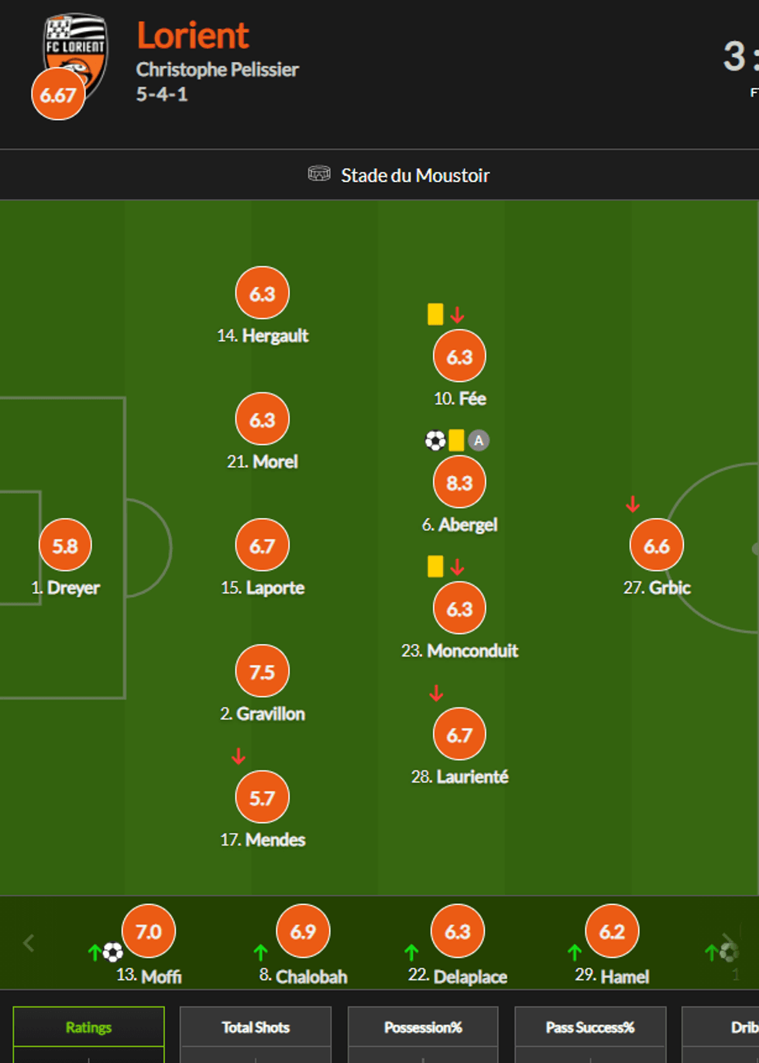Click the yellow card above Fée
Viewport: 759px width, 1063px height.
pyautogui.click(x=435, y=314)
